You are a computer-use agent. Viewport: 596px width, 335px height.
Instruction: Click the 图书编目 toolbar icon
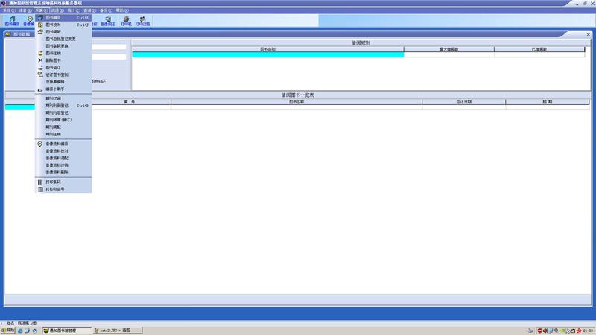point(11,22)
